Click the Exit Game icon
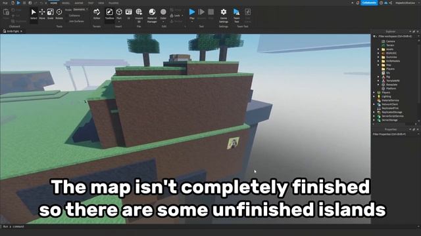The width and height of the screenshot is (421, 236). coord(247,12)
